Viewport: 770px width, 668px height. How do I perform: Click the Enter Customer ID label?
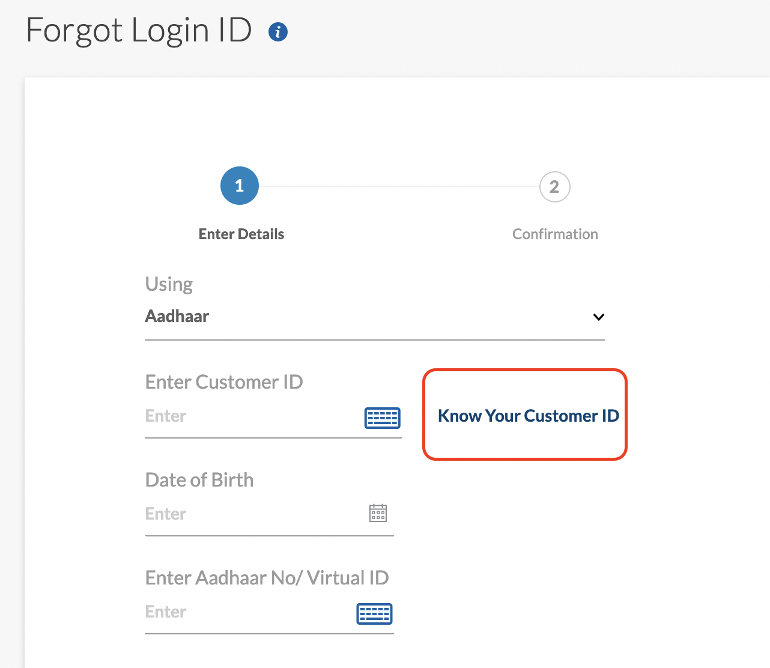point(224,382)
